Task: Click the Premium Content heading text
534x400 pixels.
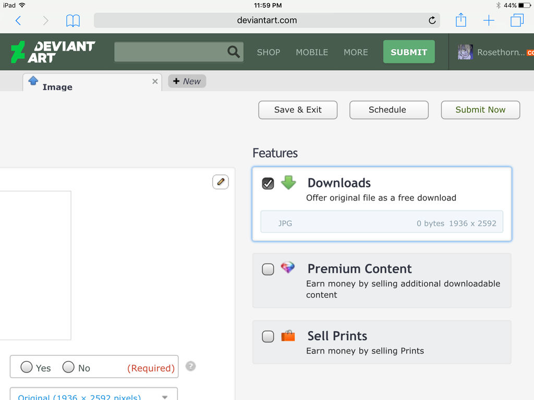Action: pos(360,269)
